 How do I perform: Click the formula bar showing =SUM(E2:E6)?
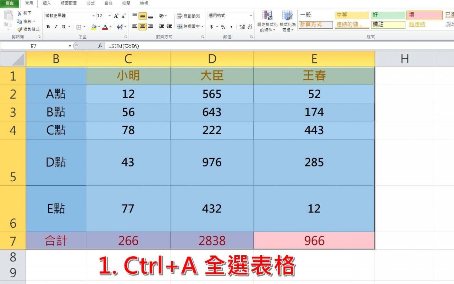[x=280, y=46]
